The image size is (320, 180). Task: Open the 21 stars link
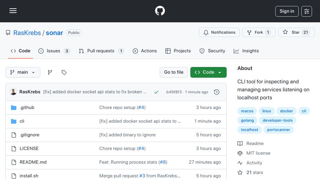(x=250, y=172)
